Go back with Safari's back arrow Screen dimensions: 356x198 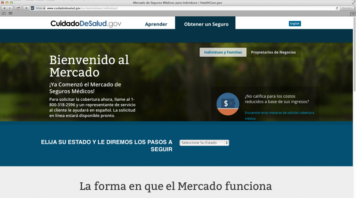pos(4,8)
